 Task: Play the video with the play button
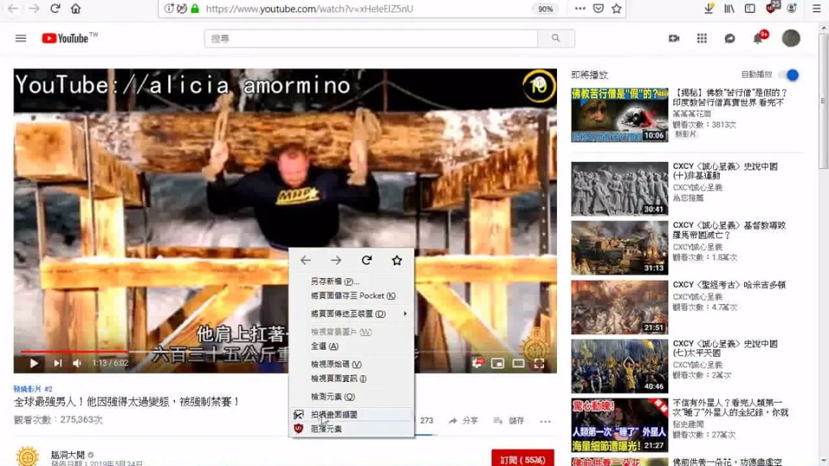[x=34, y=363]
